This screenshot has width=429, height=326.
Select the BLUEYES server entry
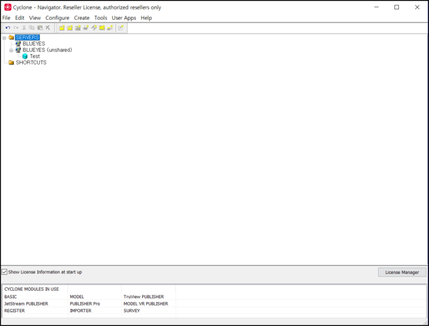(34, 43)
